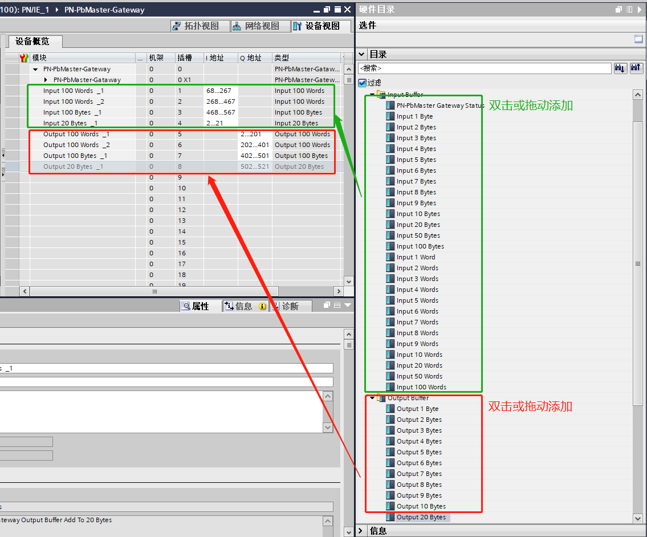The width and height of the screenshot is (647, 537).
Task: Toggle the catalog view options icon
Action: pyautogui.click(x=638, y=39)
